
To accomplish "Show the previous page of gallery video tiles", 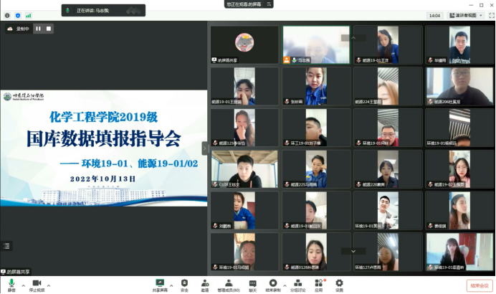I will coord(353,38).
